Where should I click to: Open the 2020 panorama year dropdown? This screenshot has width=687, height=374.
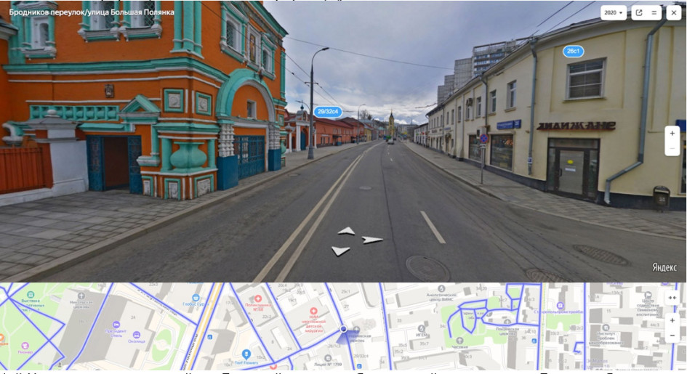tap(613, 12)
